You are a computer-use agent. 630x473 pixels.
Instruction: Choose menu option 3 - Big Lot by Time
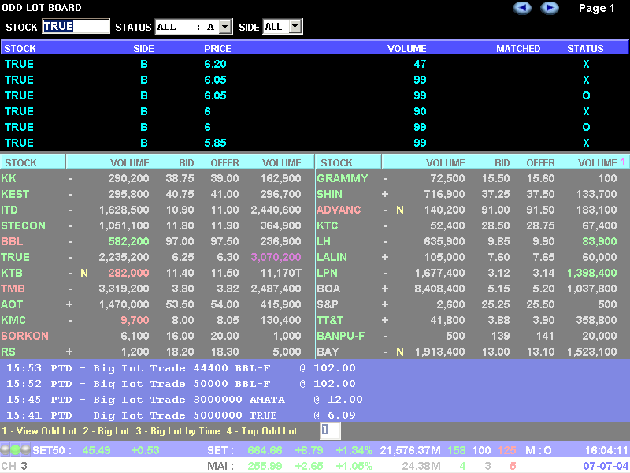pos(178,431)
